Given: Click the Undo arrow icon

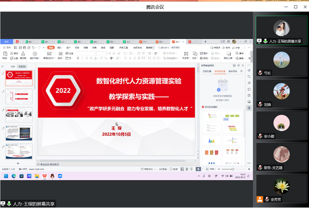Looking at the screenshot, I should [x=33, y=48].
